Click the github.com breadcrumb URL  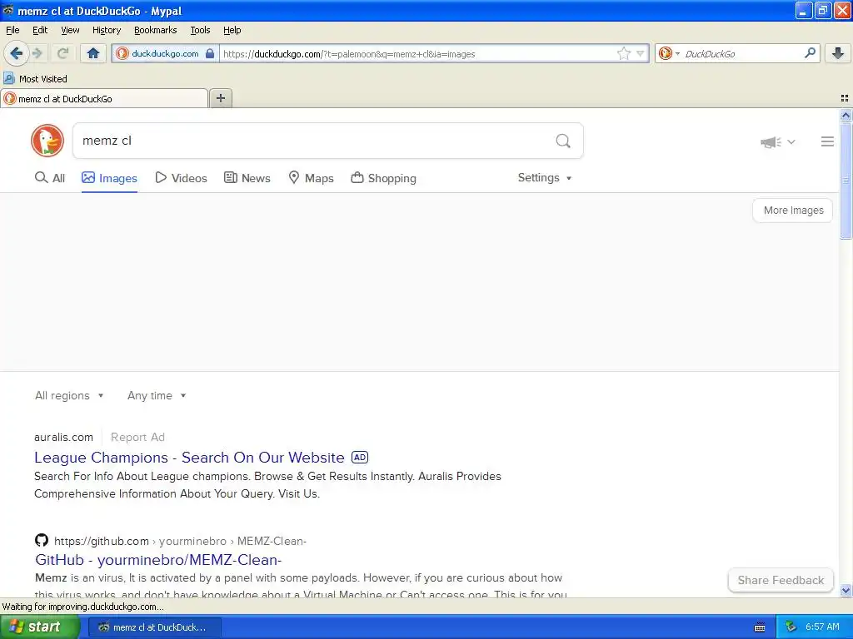180,541
